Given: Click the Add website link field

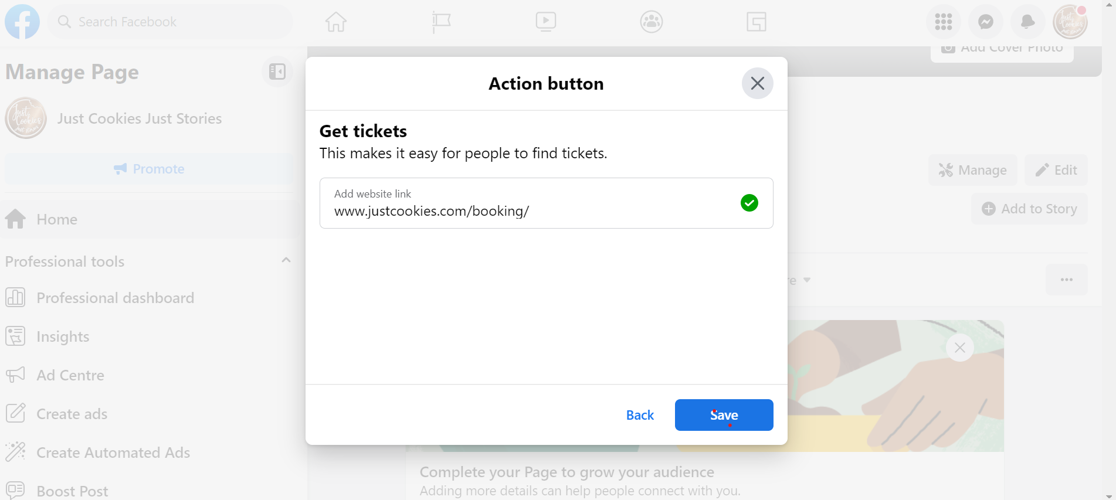Looking at the screenshot, I should pos(546,203).
